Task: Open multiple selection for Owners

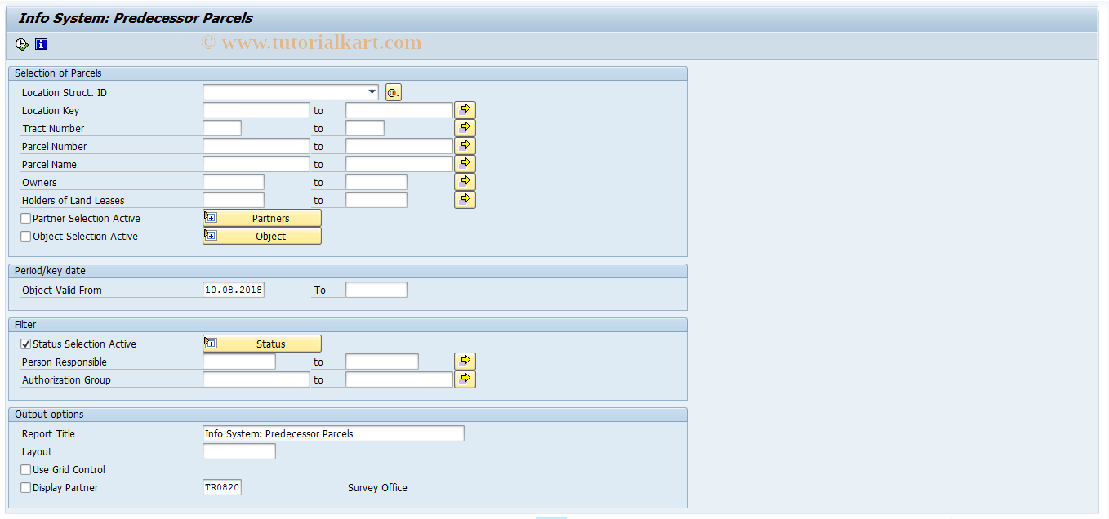Action: [x=465, y=182]
